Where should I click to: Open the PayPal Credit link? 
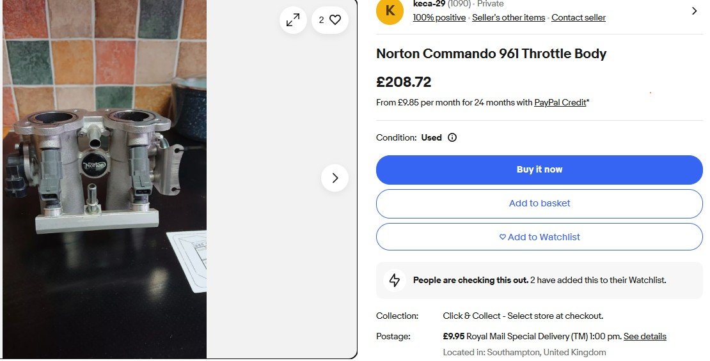(560, 102)
